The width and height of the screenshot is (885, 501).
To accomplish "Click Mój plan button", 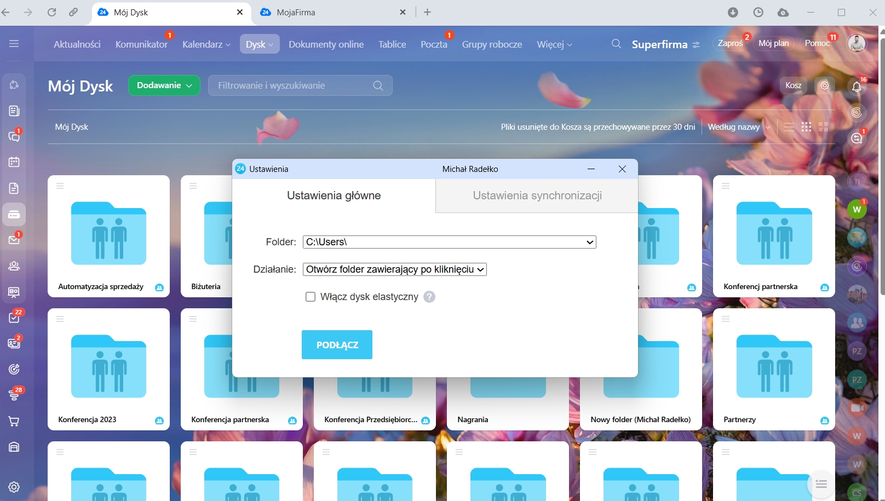I will click(773, 43).
